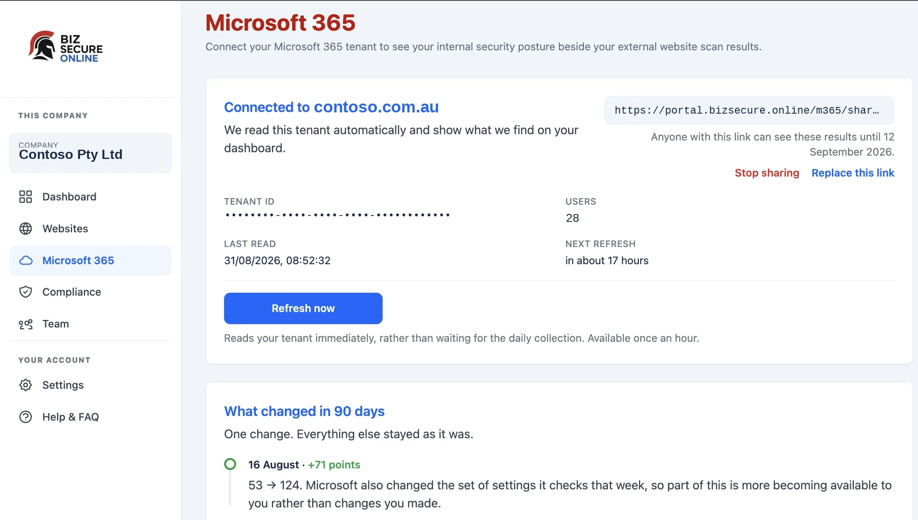Screen dimensions: 918x520
Task: Click the Microsoft 365 cloud icon
Action: point(26,260)
